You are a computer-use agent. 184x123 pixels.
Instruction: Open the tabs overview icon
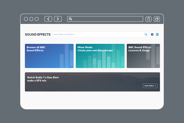pyautogui.click(x=157, y=19)
